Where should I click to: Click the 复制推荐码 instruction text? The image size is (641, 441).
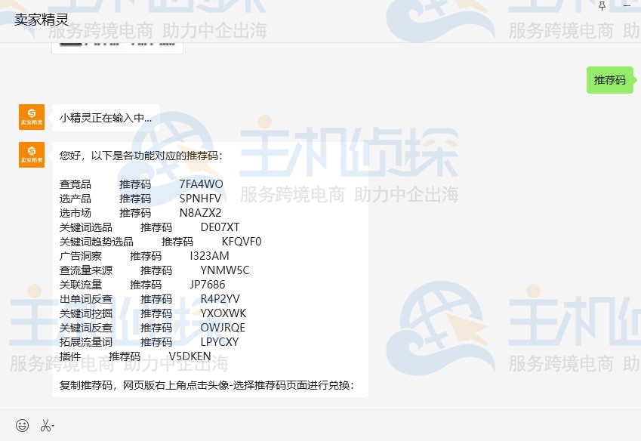point(209,385)
